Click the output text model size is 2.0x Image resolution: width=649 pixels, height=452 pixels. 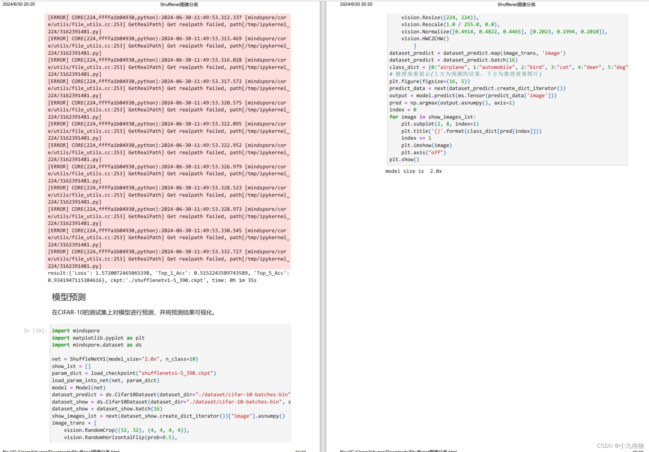413,171
